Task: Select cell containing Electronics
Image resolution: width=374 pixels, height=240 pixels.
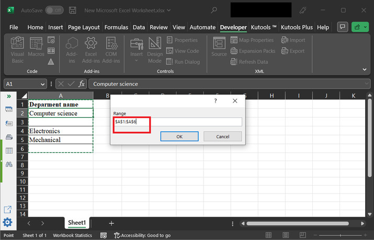Action: [x=61, y=131]
